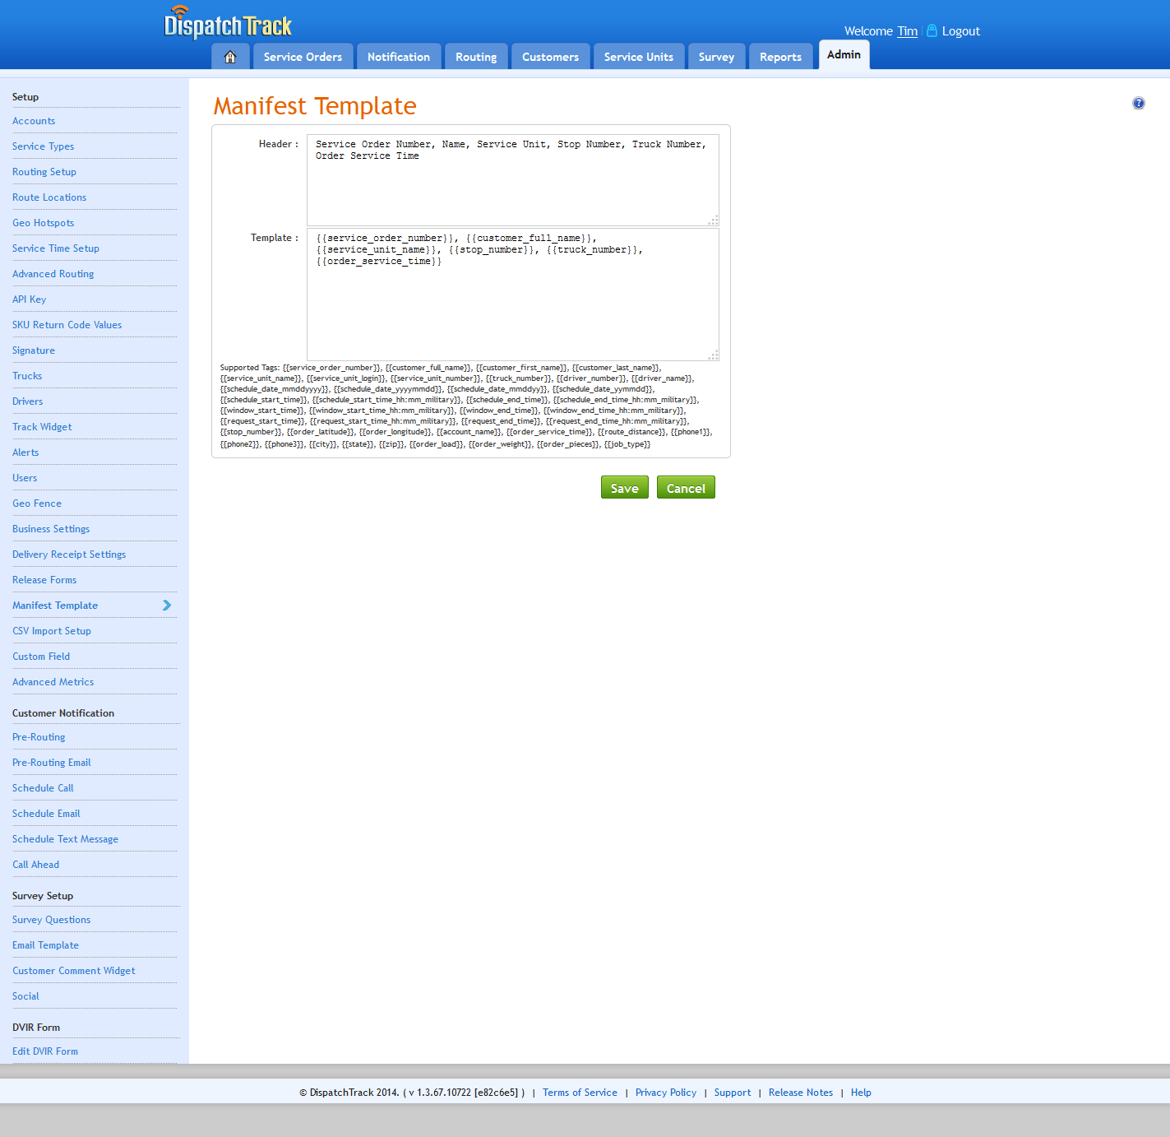The width and height of the screenshot is (1170, 1137).
Task: Cancel the template changes
Action: (x=686, y=487)
